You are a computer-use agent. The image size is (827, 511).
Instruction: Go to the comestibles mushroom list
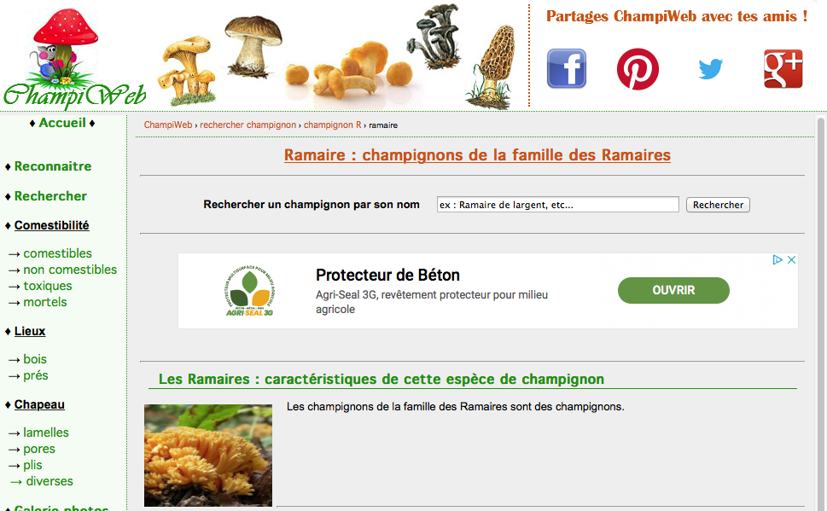[x=57, y=253]
